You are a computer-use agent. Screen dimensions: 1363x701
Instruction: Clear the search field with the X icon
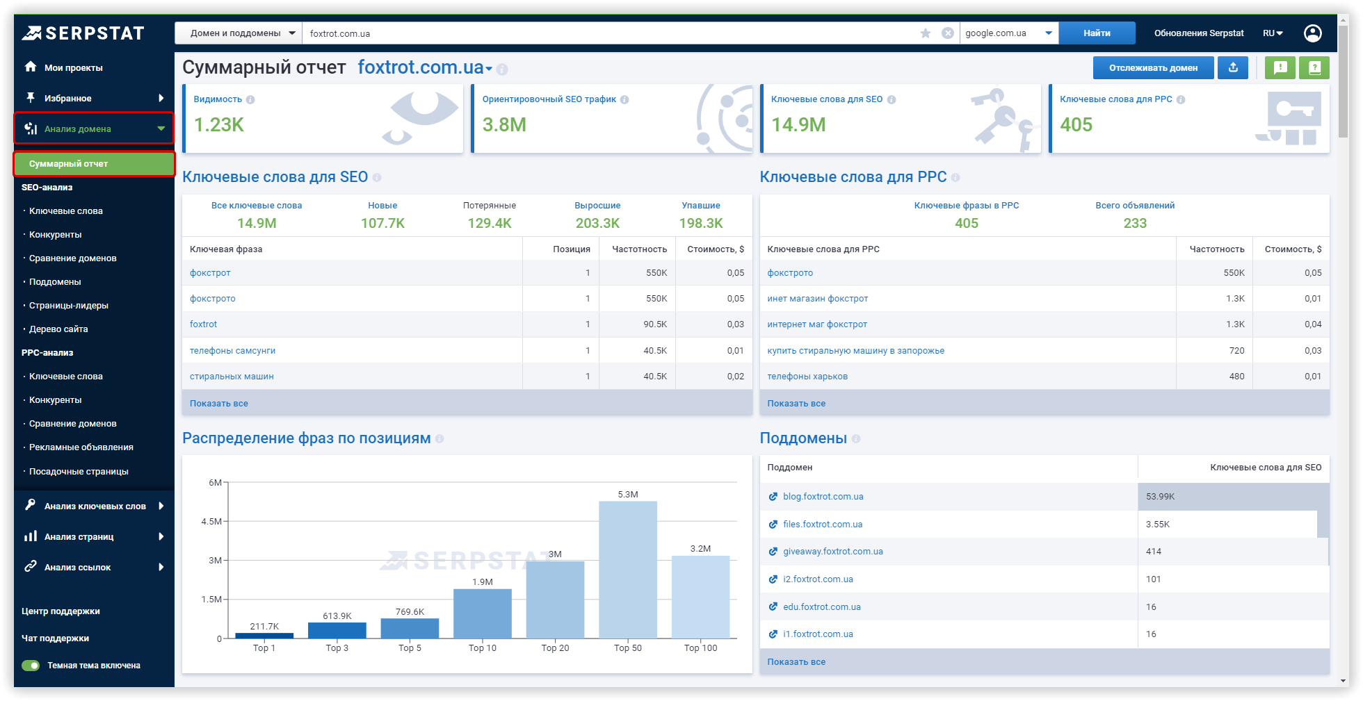tap(948, 33)
